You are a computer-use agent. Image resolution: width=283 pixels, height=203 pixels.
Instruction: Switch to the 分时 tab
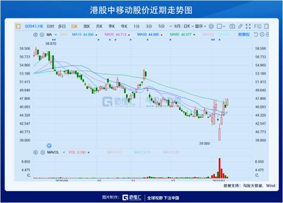pyautogui.click(x=50, y=27)
